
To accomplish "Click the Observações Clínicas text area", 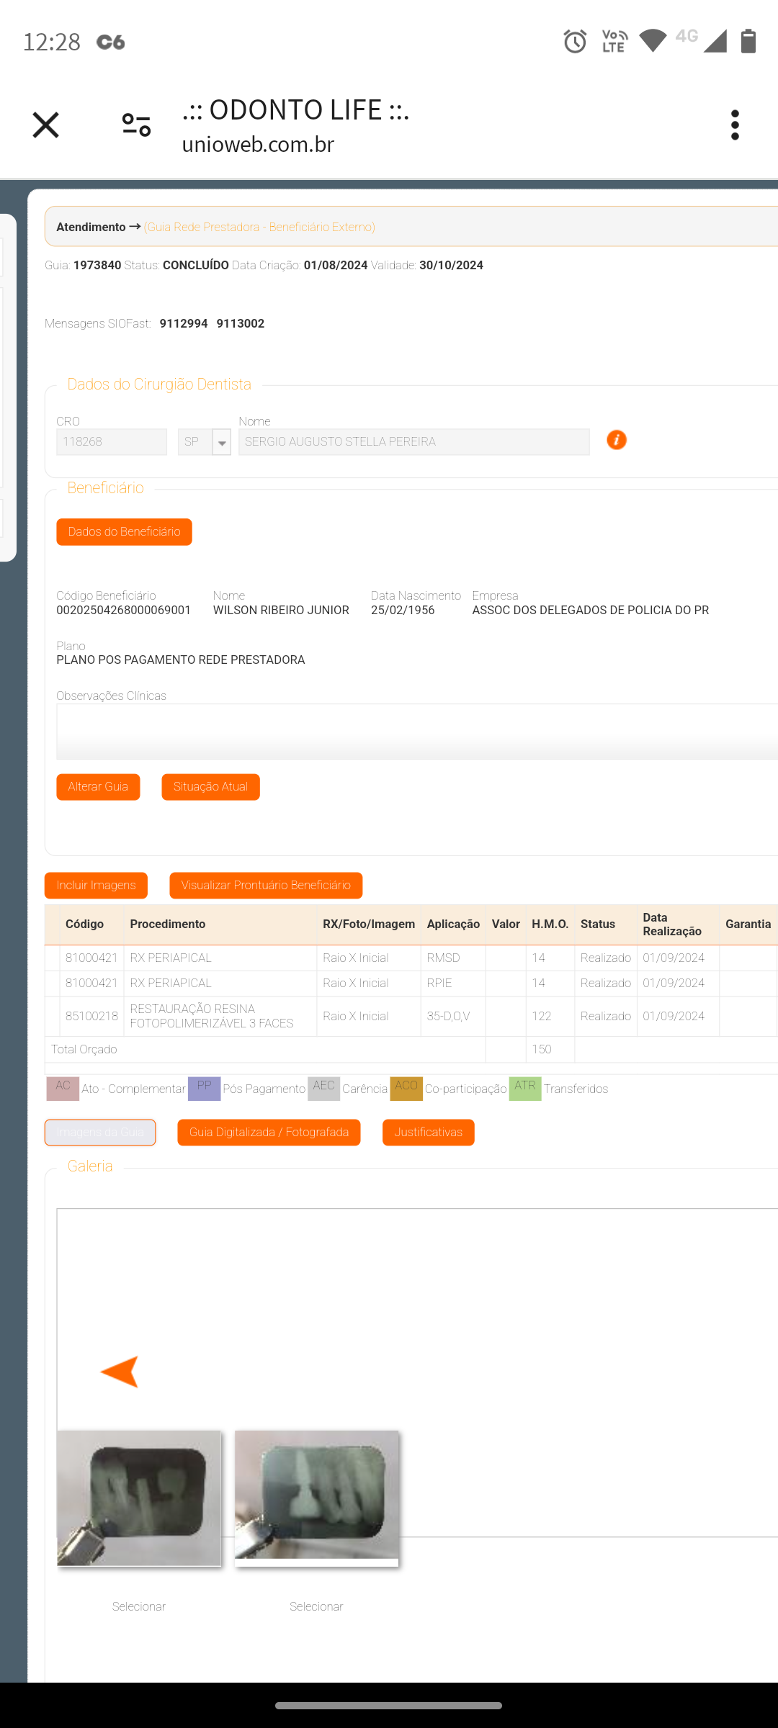I will (416, 732).
